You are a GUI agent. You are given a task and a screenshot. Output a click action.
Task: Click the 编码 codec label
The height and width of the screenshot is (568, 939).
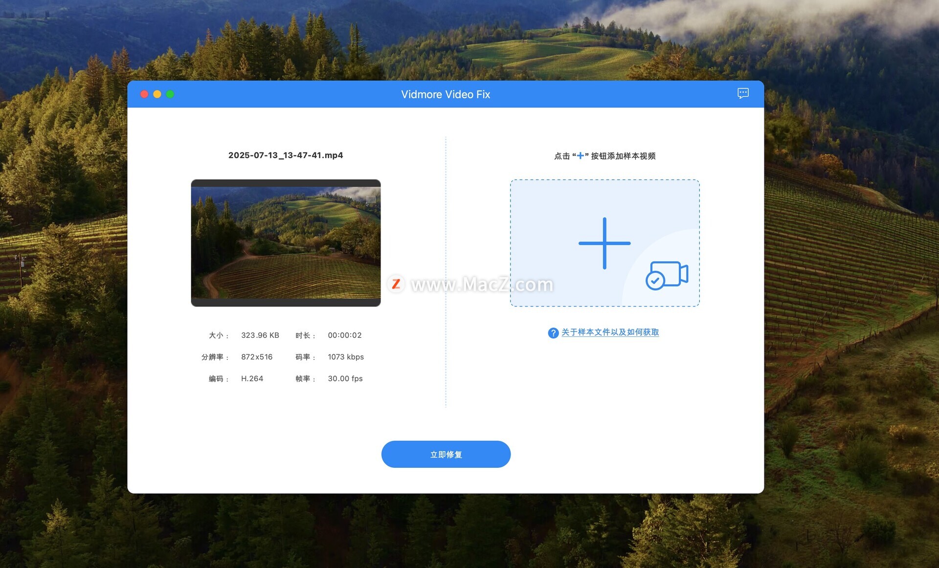pos(219,378)
